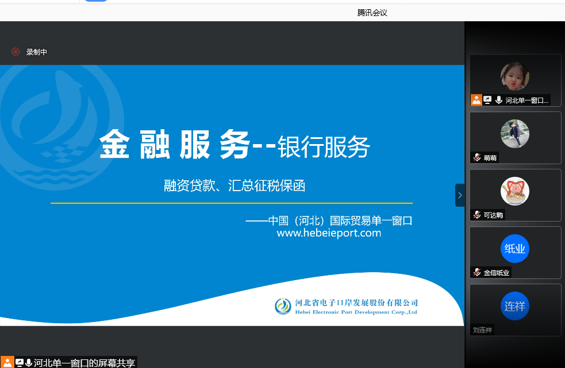Click the 河北单一窗口的屏幕共享 label text
The image size is (565, 368).
click(x=84, y=363)
